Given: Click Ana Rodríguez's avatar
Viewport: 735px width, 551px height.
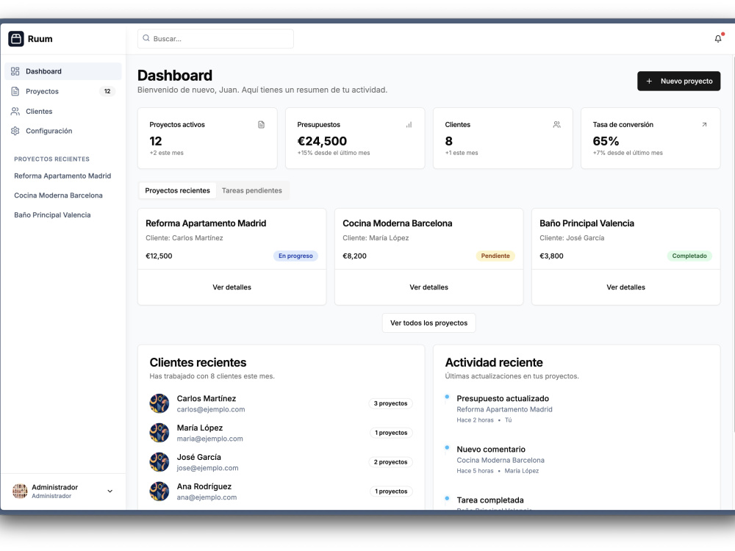Looking at the screenshot, I should click(159, 491).
